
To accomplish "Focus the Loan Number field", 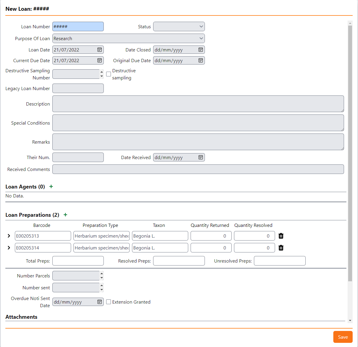I will [78, 26].
